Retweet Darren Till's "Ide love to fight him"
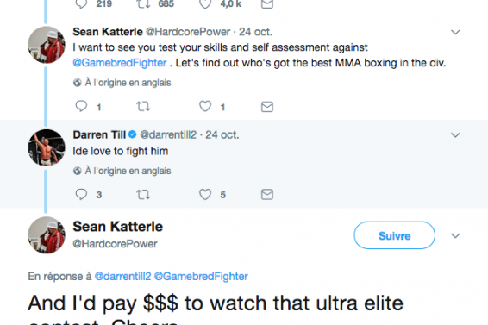This screenshot has width=488, height=325. pos(143,195)
